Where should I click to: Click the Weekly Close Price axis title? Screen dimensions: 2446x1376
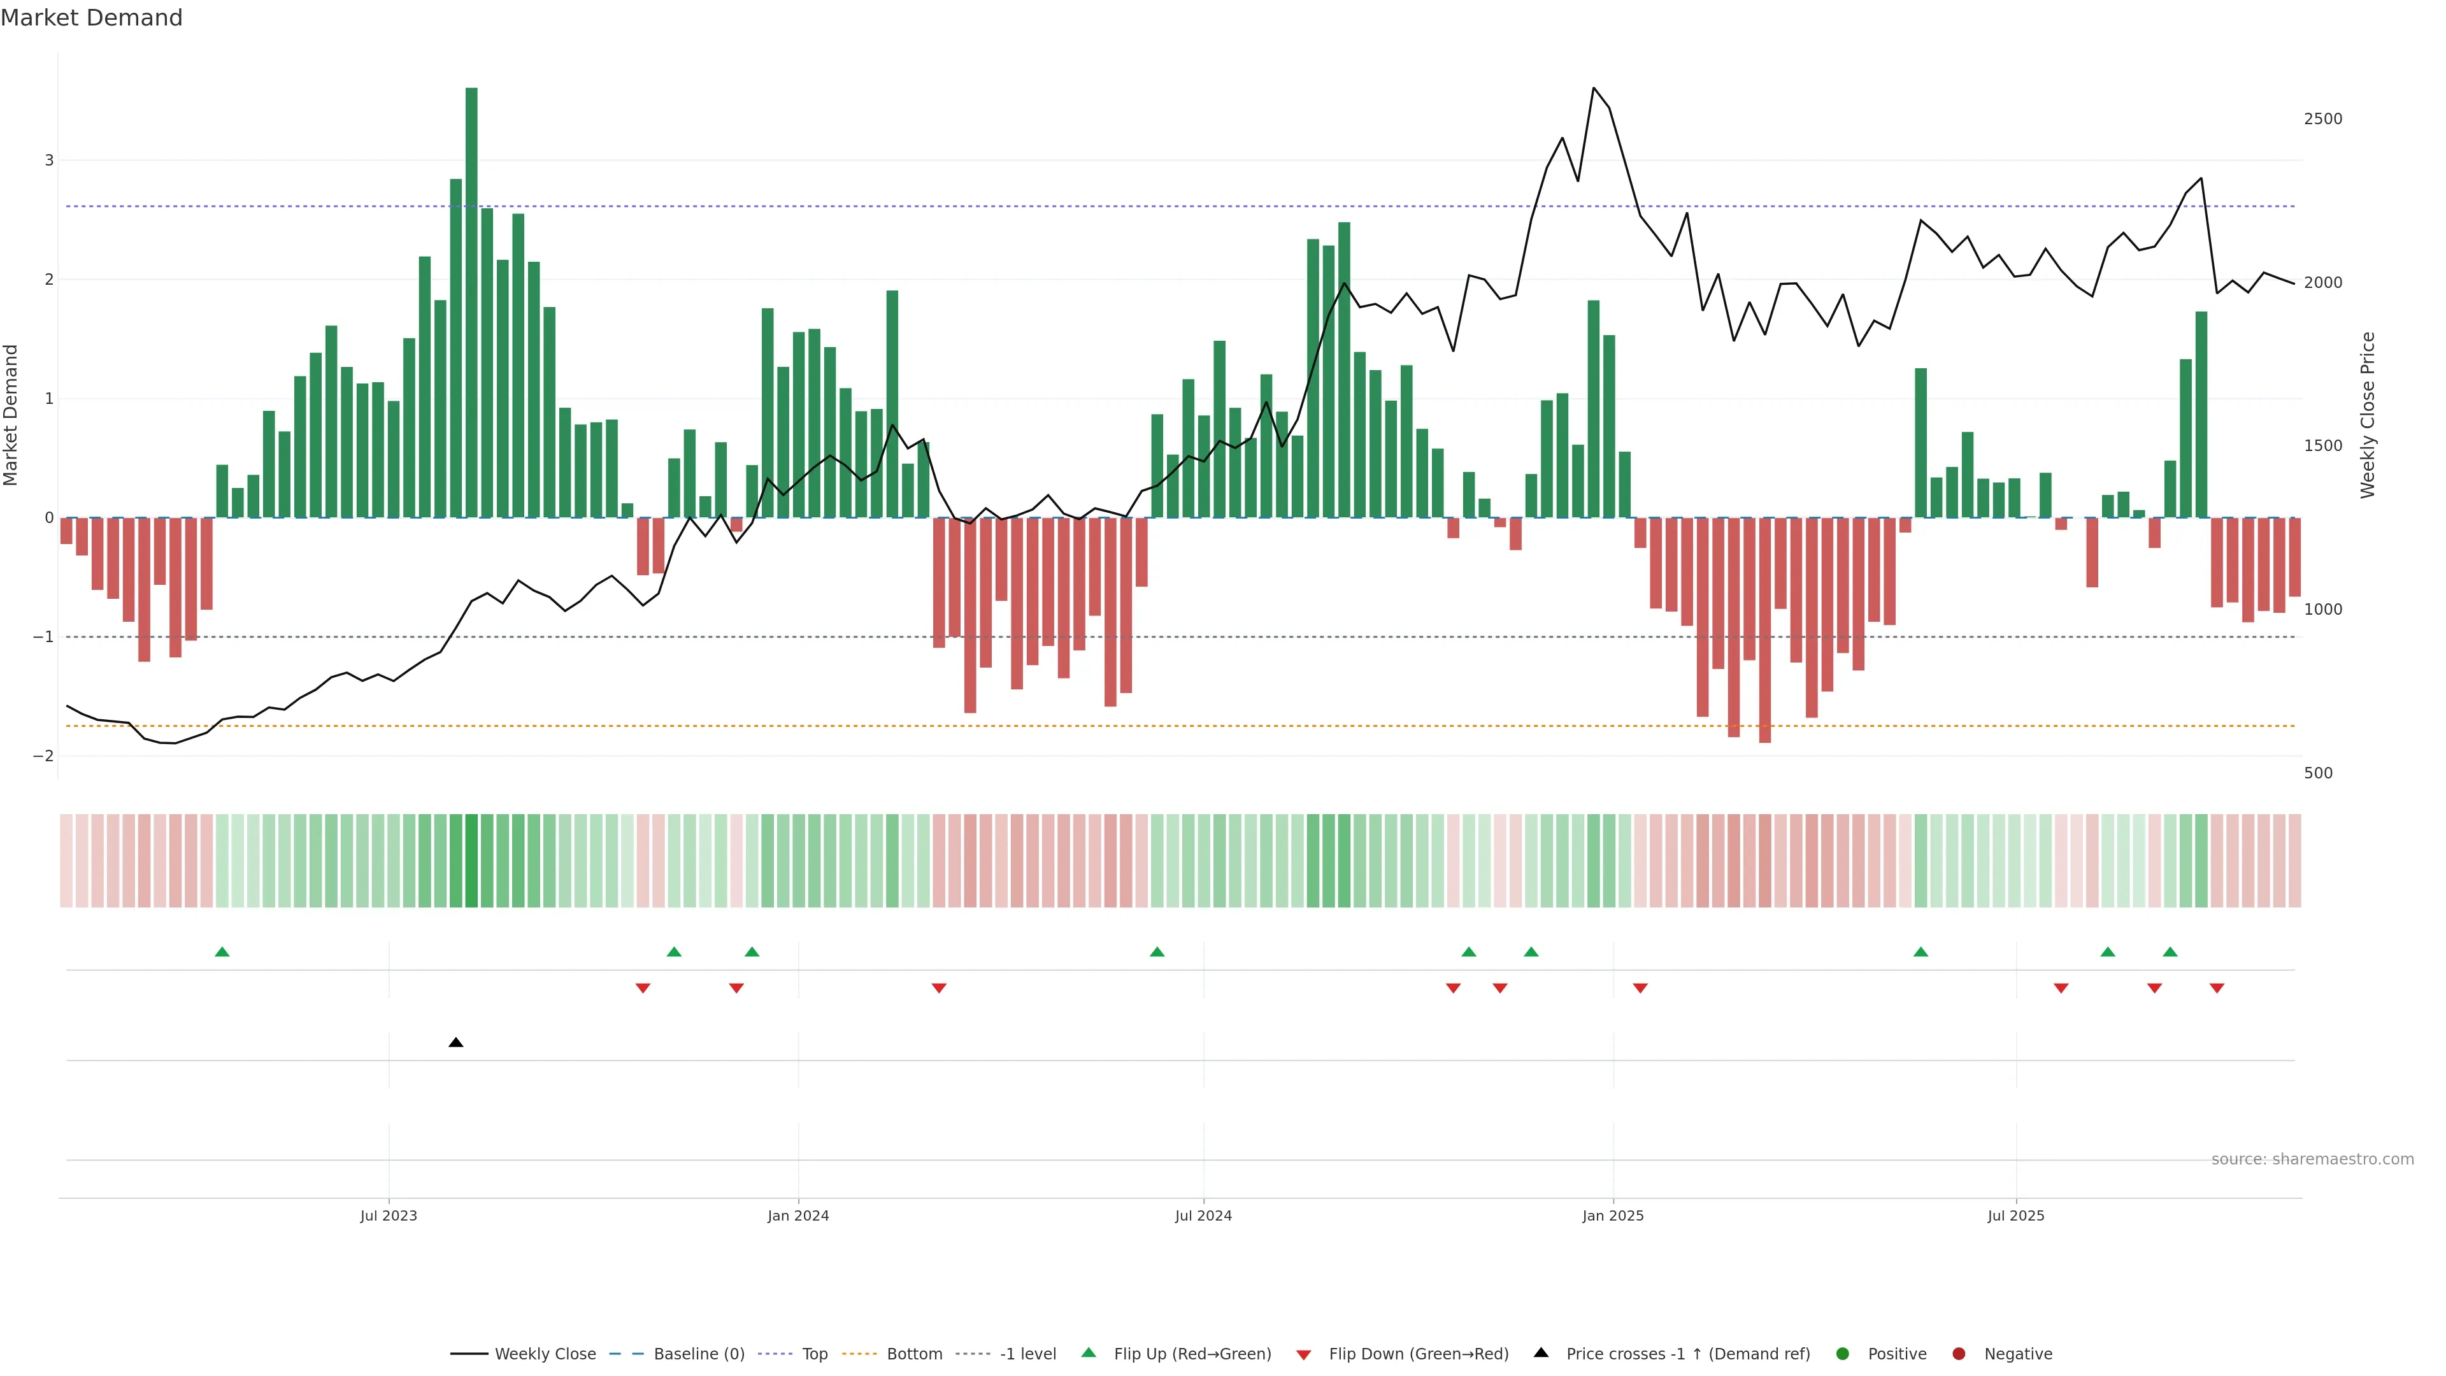[x=2368, y=415]
